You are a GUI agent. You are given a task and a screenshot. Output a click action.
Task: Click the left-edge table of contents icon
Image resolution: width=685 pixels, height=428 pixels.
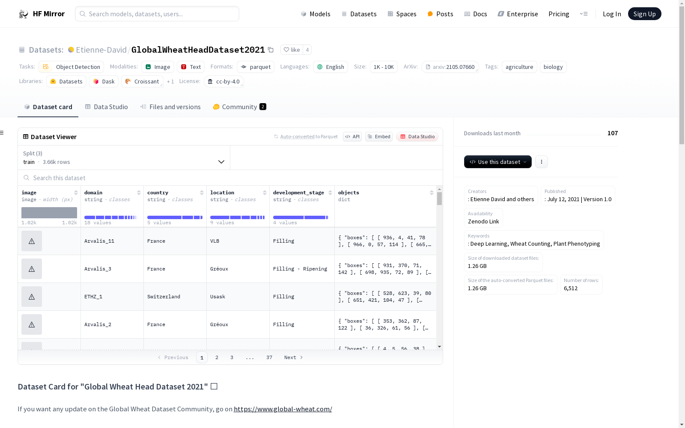tap(2, 133)
